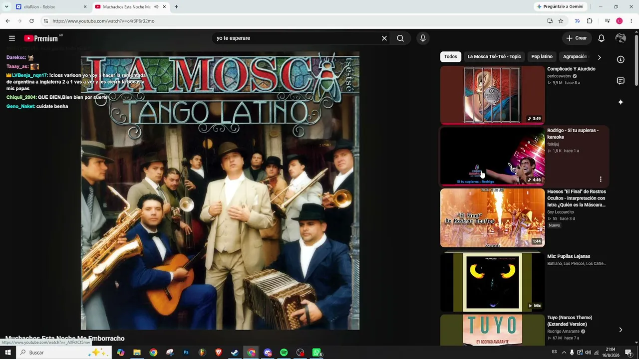
Task: Open the Chrome profile L avatar
Action: 620,21
